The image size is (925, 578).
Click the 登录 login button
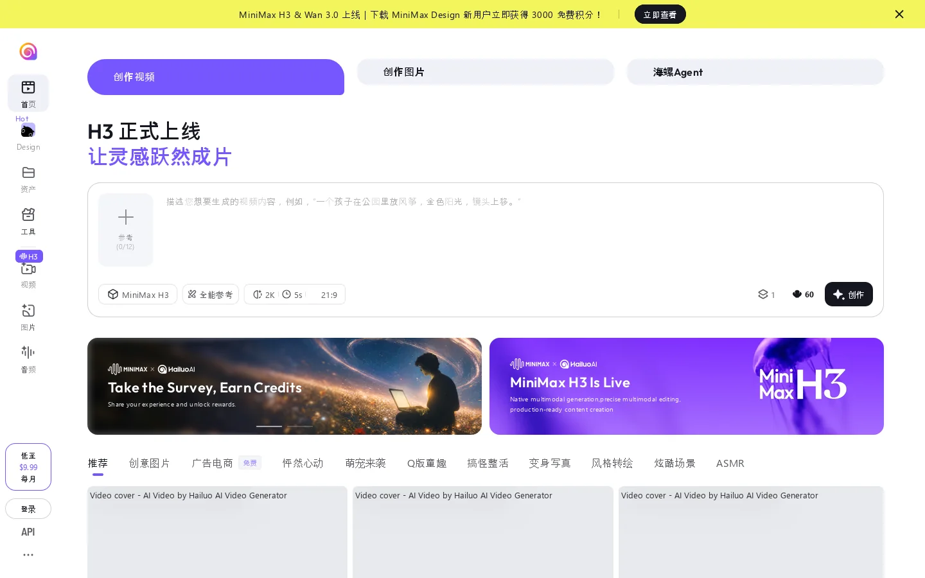click(x=28, y=509)
